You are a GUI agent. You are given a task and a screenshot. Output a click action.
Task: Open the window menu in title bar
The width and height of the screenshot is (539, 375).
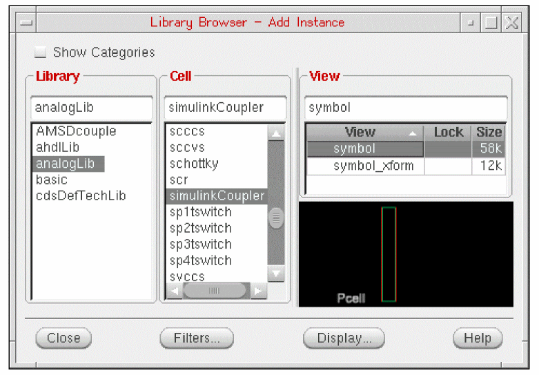click(x=26, y=23)
